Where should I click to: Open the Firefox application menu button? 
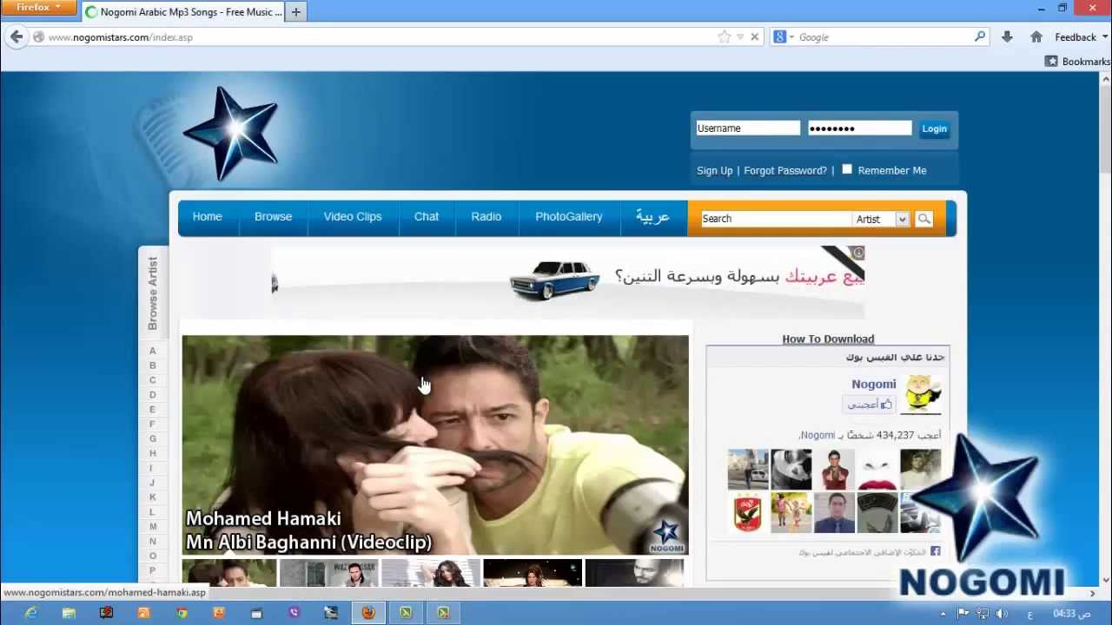click(x=38, y=8)
